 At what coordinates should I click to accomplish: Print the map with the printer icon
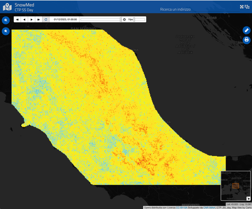point(247,40)
